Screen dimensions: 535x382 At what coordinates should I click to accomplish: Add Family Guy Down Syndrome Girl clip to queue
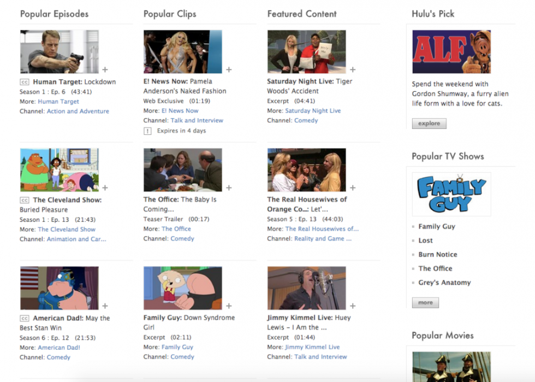229,306
